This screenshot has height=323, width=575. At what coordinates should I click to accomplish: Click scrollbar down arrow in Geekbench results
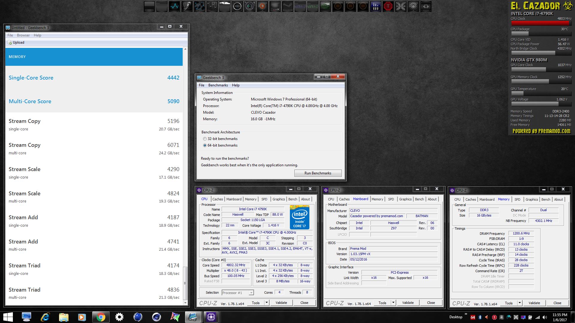pos(185,303)
